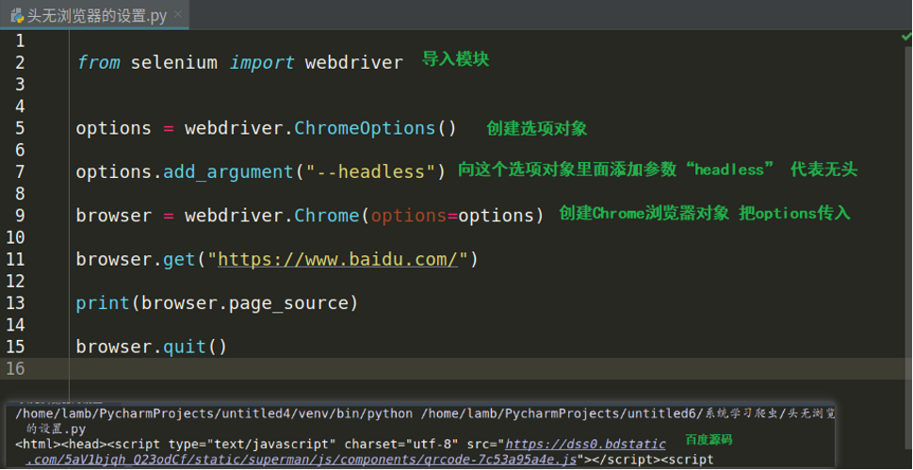The width and height of the screenshot is (913, 470).
Task: Click the 导入模块 annotation text
Action: click(455, 58)
